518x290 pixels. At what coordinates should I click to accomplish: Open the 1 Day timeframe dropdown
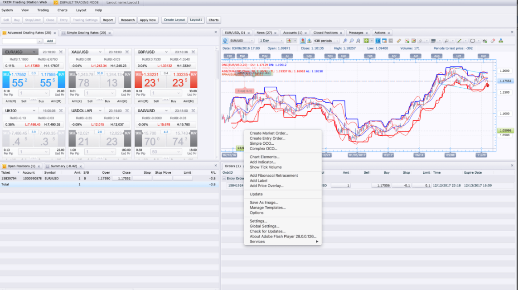point(281,41)
